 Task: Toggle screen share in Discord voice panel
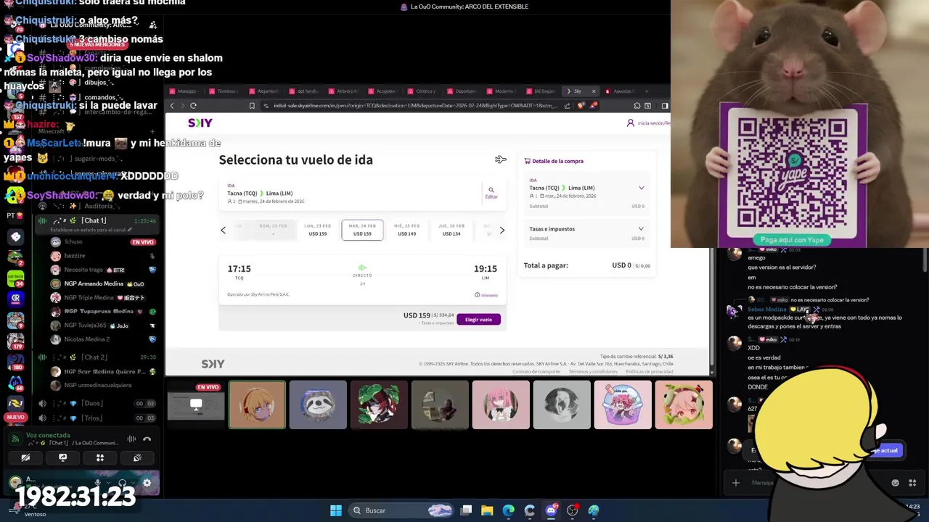62,457
